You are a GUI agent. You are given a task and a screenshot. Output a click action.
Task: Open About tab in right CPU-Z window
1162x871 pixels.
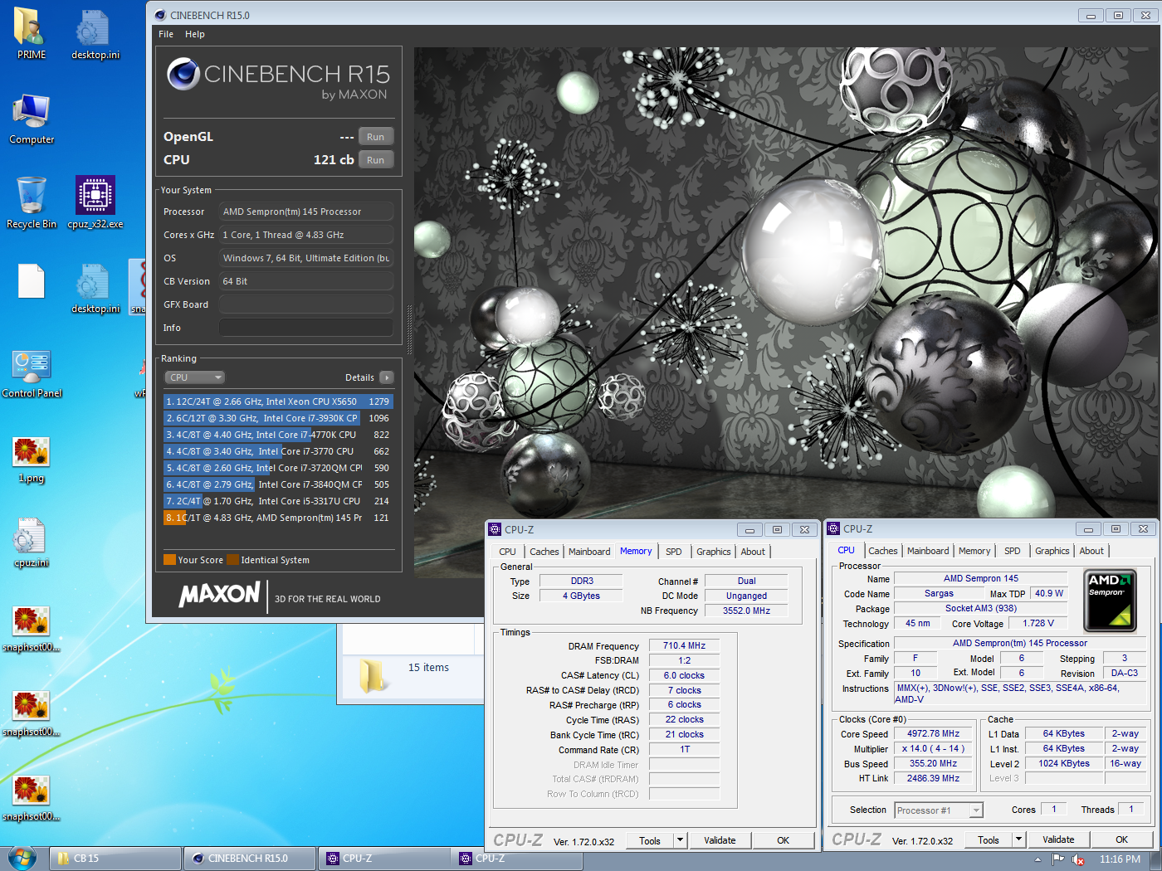tap(1091, 551)
